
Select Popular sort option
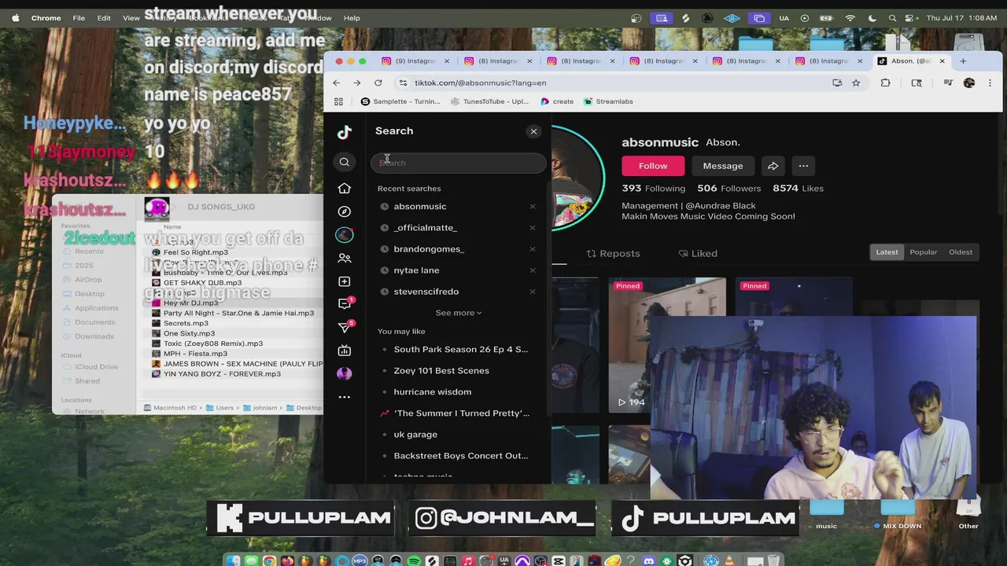point(924,252)
